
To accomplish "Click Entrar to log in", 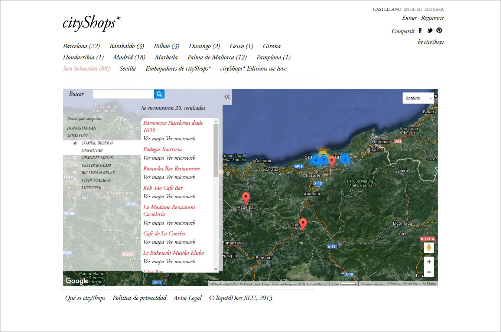I will 409,18.
